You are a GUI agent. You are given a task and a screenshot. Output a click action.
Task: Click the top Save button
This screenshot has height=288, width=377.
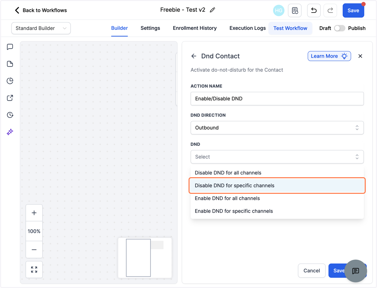(x=353, y=10)
